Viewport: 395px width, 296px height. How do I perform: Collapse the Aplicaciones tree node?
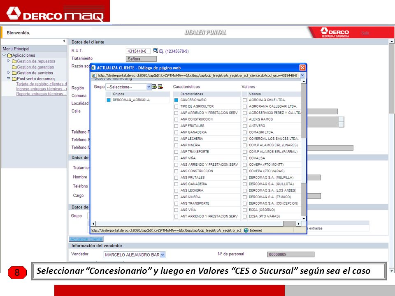pyautogui.click(x=4, y=55)
